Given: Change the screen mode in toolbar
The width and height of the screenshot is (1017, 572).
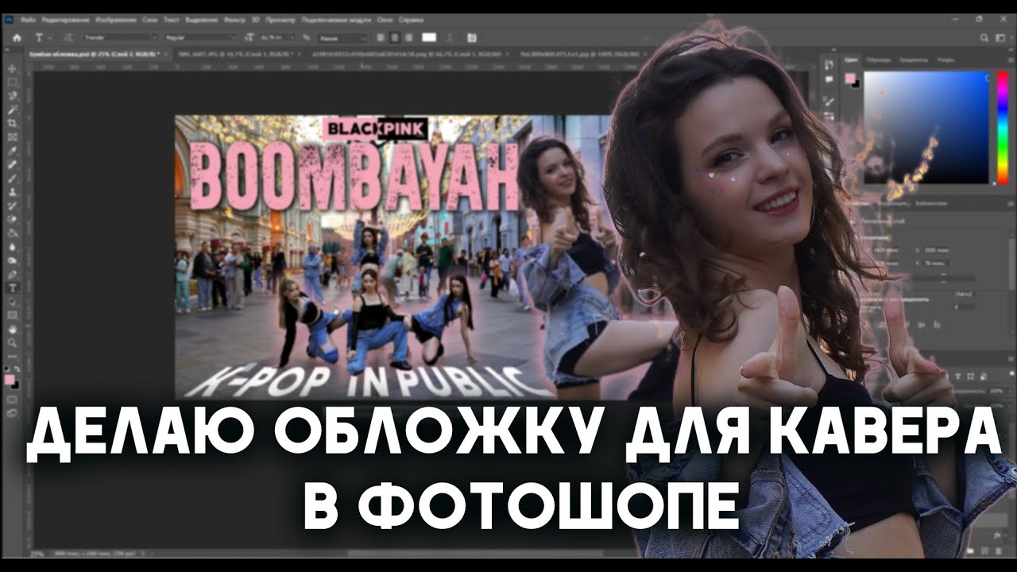Looking at the screenshot, I should (13, 413).
